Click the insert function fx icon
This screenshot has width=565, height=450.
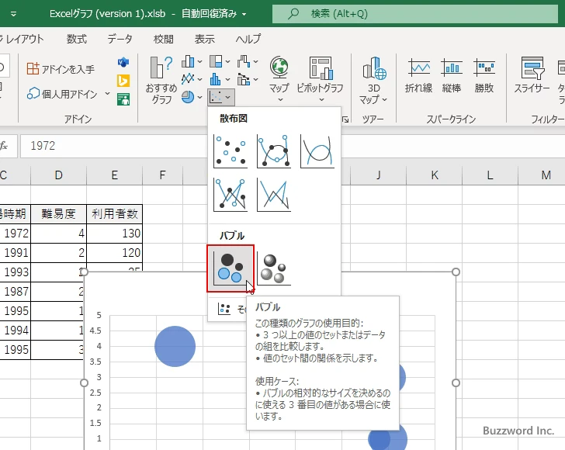[5, 146]
